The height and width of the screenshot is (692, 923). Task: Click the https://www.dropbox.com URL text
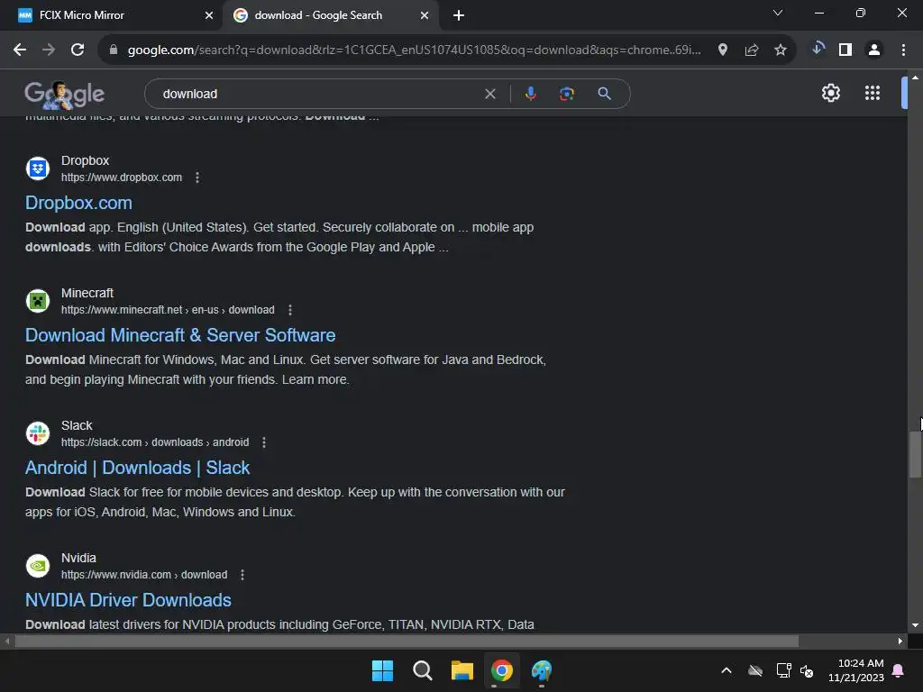(122, 178)
